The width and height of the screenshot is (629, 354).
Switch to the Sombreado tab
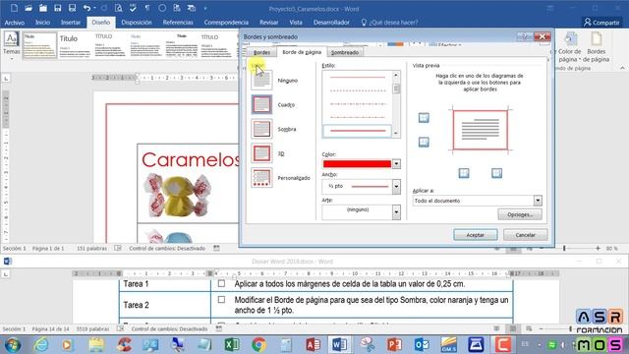click(x=345, y=52)
